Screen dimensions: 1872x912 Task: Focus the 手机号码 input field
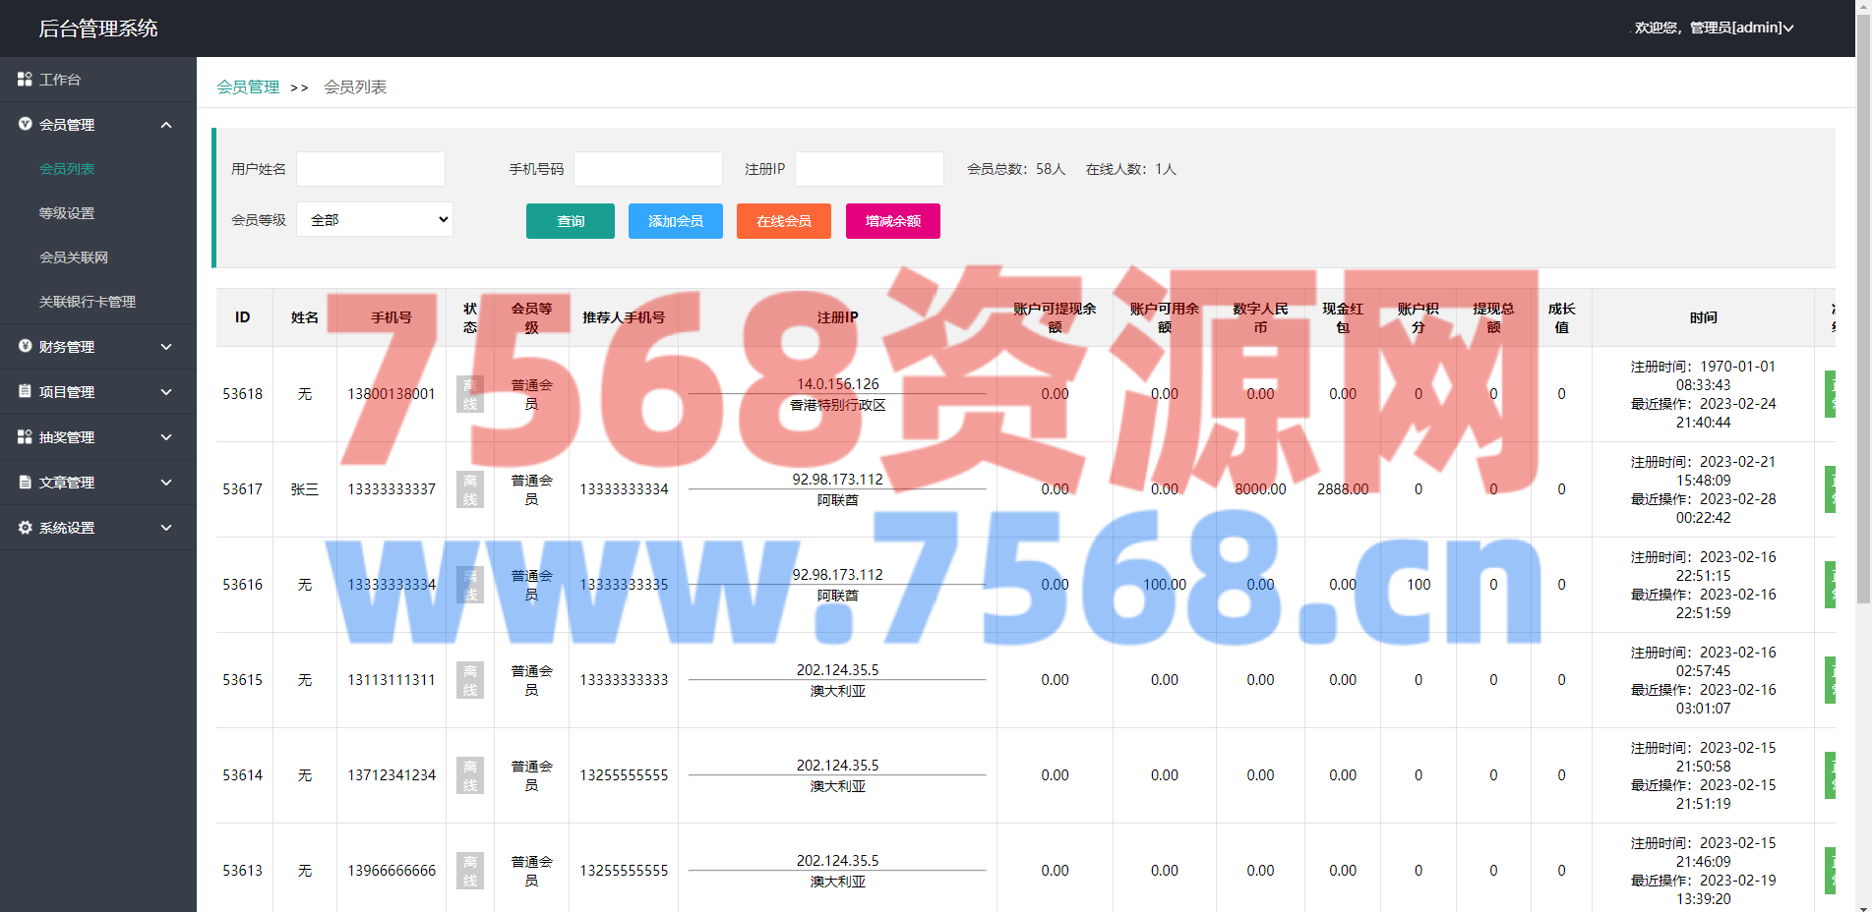click(x=647, y=169)
